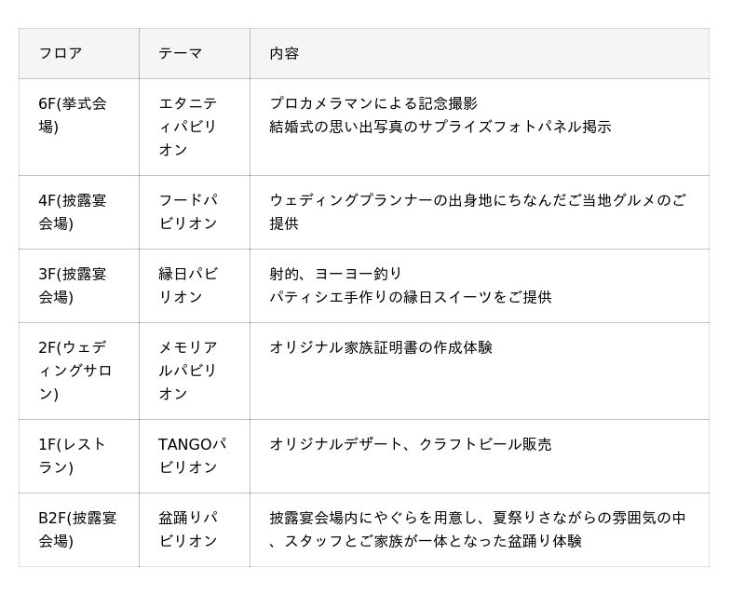
Task: Click the 1F(レストラン) floor cell
Action: tap(73, 456)
